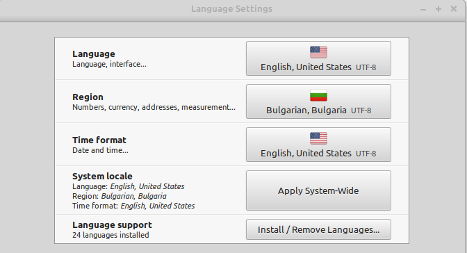Open Language selector showing English, United States
This screenshot has height=253, width=467.
coord(318,58)
